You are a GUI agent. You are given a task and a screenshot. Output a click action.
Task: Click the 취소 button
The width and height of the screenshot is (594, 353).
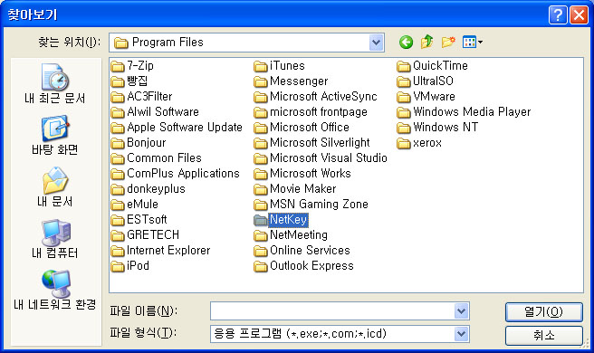[x=543, y=335]
